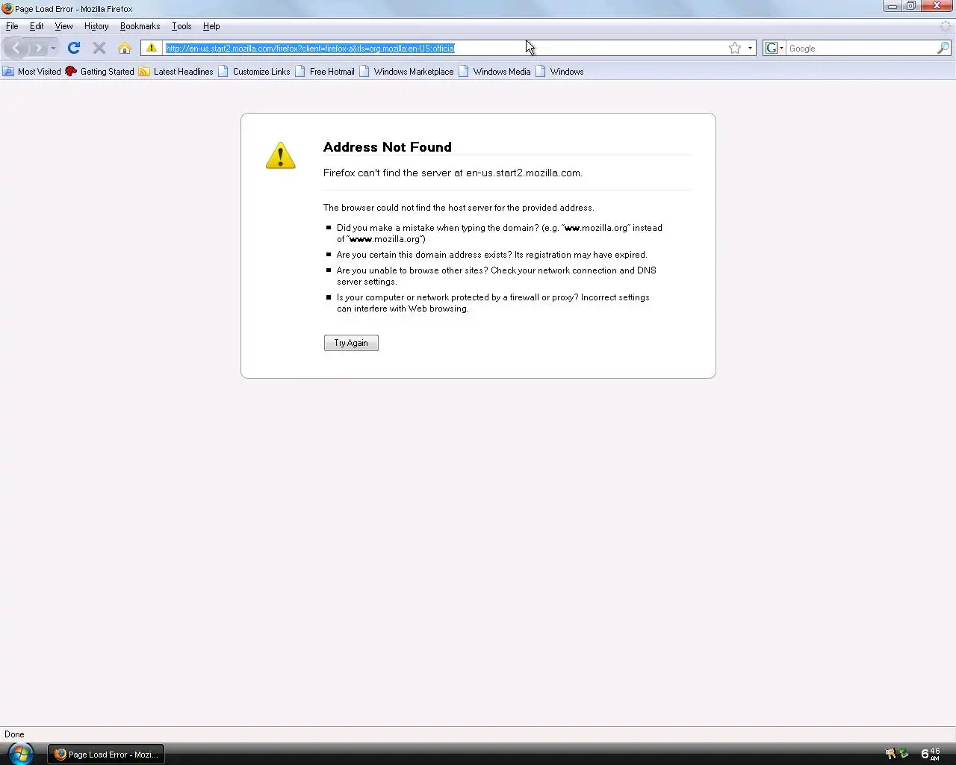Image resolution: width=956 pixels, height=765 pixels.
Task: Click the first system tray icon
Action: (x=890, y=754)
